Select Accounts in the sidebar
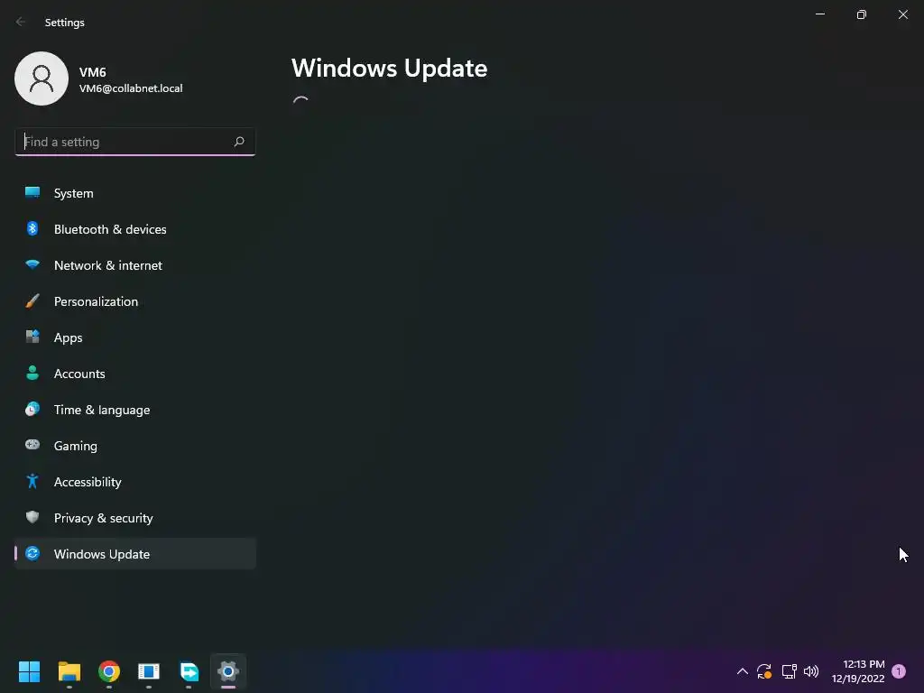Image resolution: width=924 pixels, height=693 pixels. 135,374
